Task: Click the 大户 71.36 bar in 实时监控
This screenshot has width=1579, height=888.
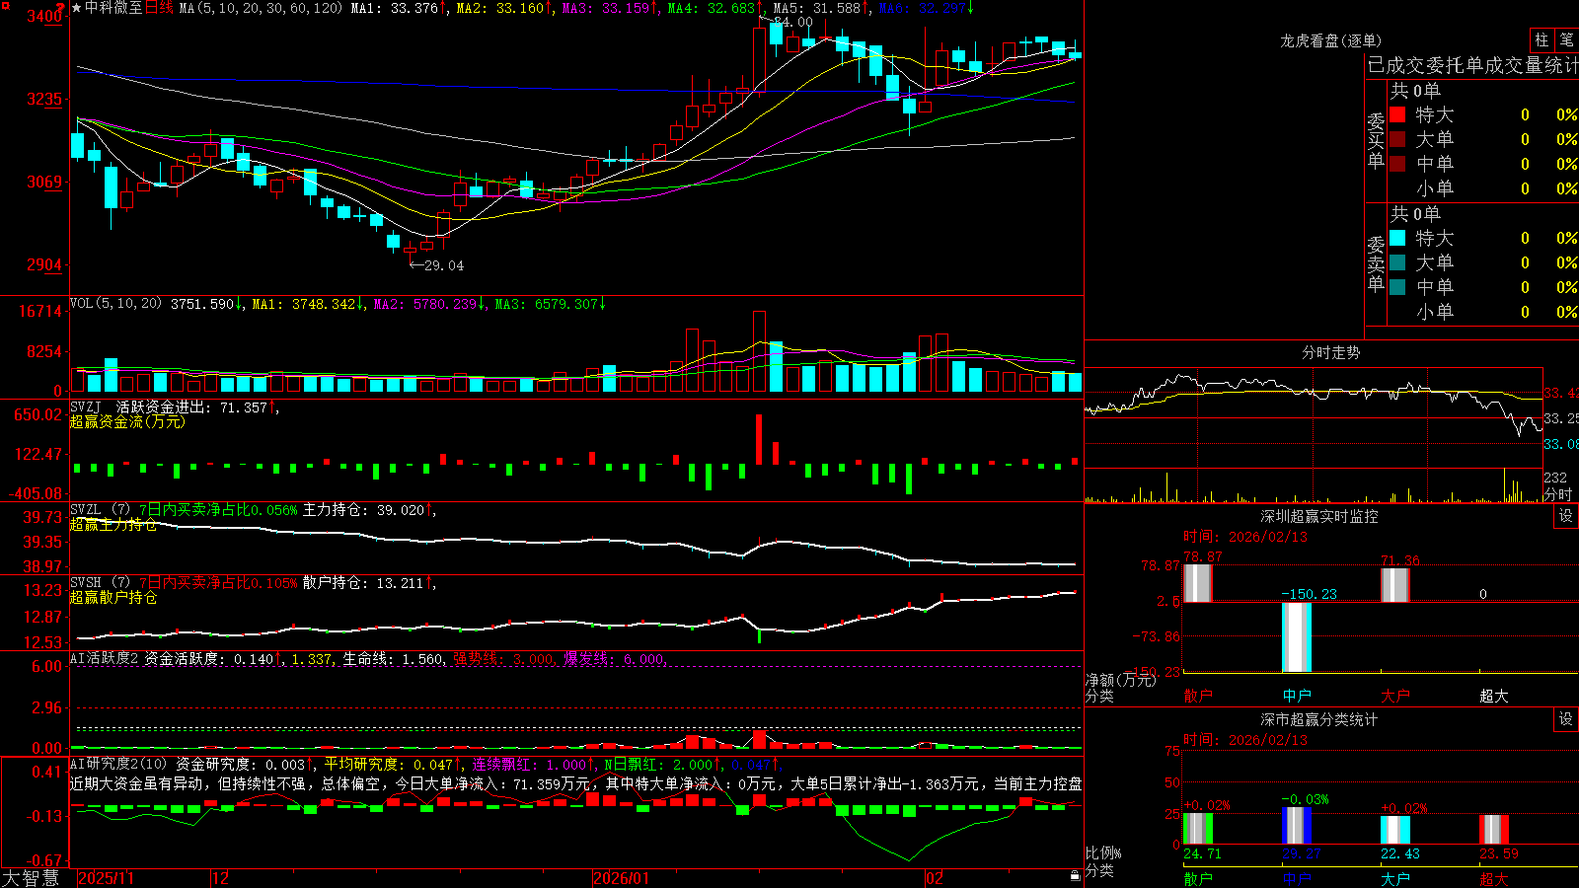Action: [x=1395, y=585]
